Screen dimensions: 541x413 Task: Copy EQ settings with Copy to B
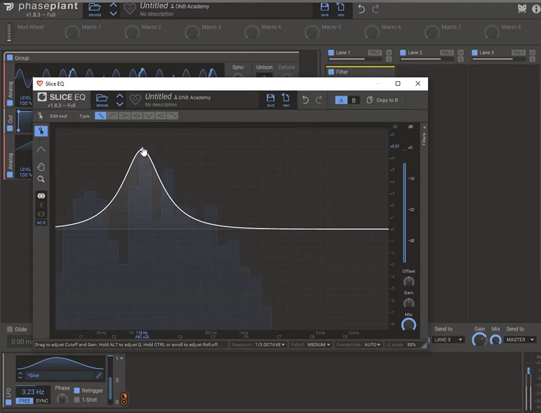coord(382,100)
